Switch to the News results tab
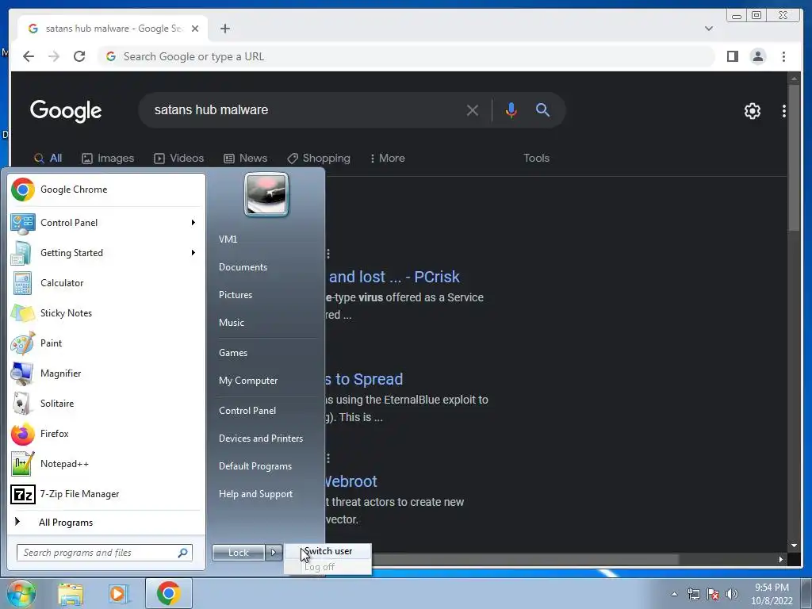The width and height of the screenshot is (812, 609). [x=246, y=158]
